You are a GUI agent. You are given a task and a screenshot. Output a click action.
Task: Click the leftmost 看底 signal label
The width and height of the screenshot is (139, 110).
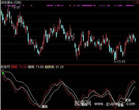tap(45, 106)
